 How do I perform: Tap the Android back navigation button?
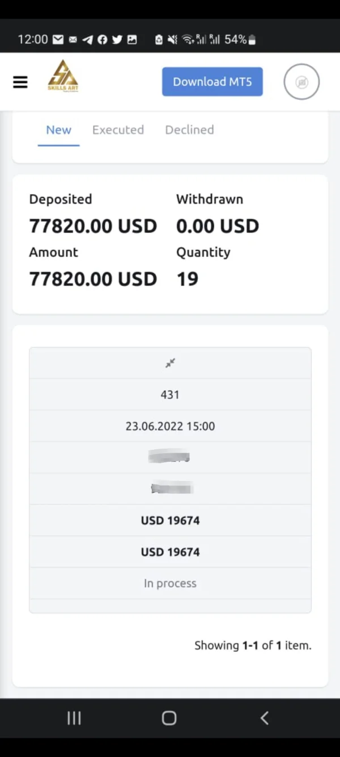point(265,718)
